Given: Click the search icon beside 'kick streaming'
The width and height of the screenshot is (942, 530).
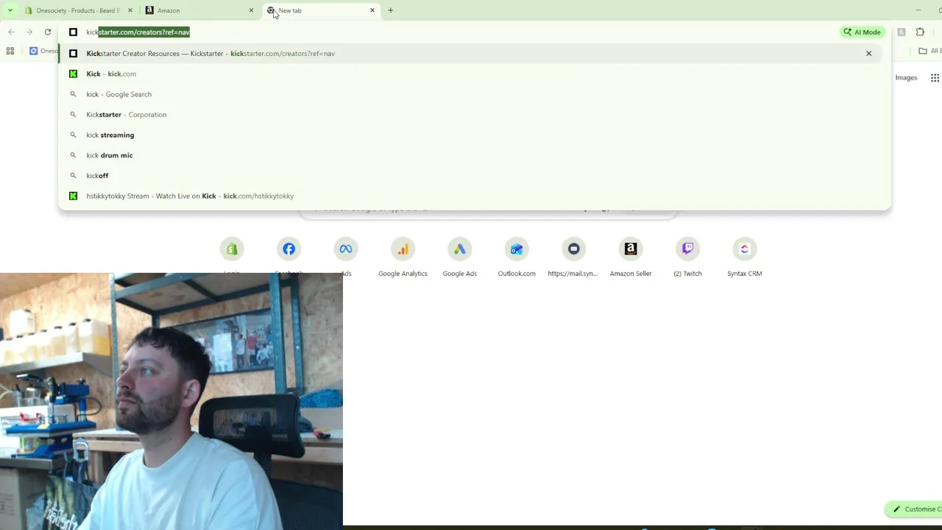Looking at the screenshot, I should (73, 135).
